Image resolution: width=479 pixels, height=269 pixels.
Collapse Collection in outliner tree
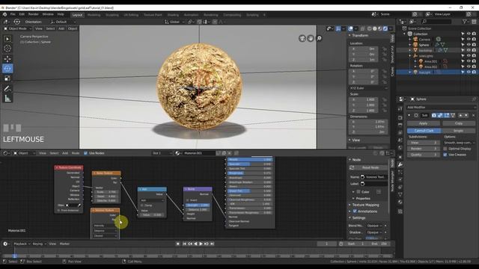click(x=404, y=34)
